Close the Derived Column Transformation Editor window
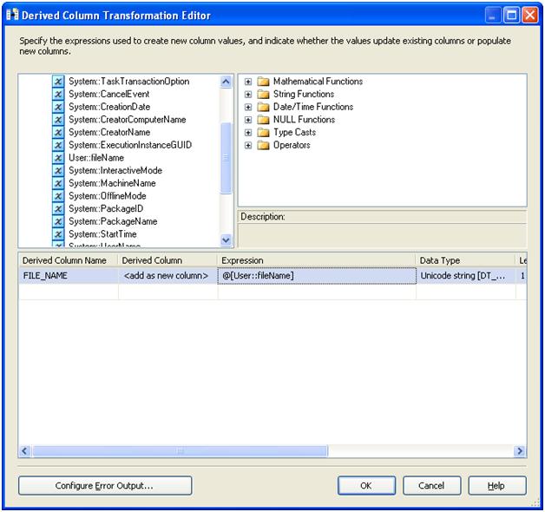 [530, 16]
